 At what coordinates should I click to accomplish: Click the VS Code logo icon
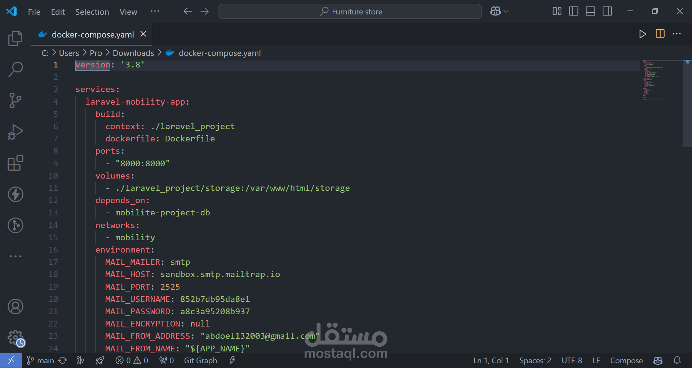(12, 12)
